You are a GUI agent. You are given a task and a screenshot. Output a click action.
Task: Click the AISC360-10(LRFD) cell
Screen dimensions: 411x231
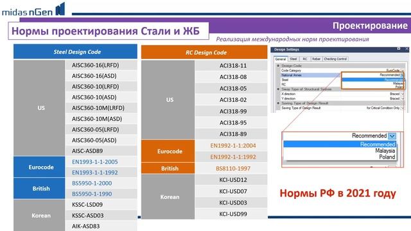(101, 87)
